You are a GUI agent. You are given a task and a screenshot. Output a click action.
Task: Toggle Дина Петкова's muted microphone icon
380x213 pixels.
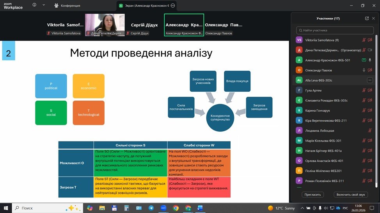pyautogui.click(x=364, y=50)
